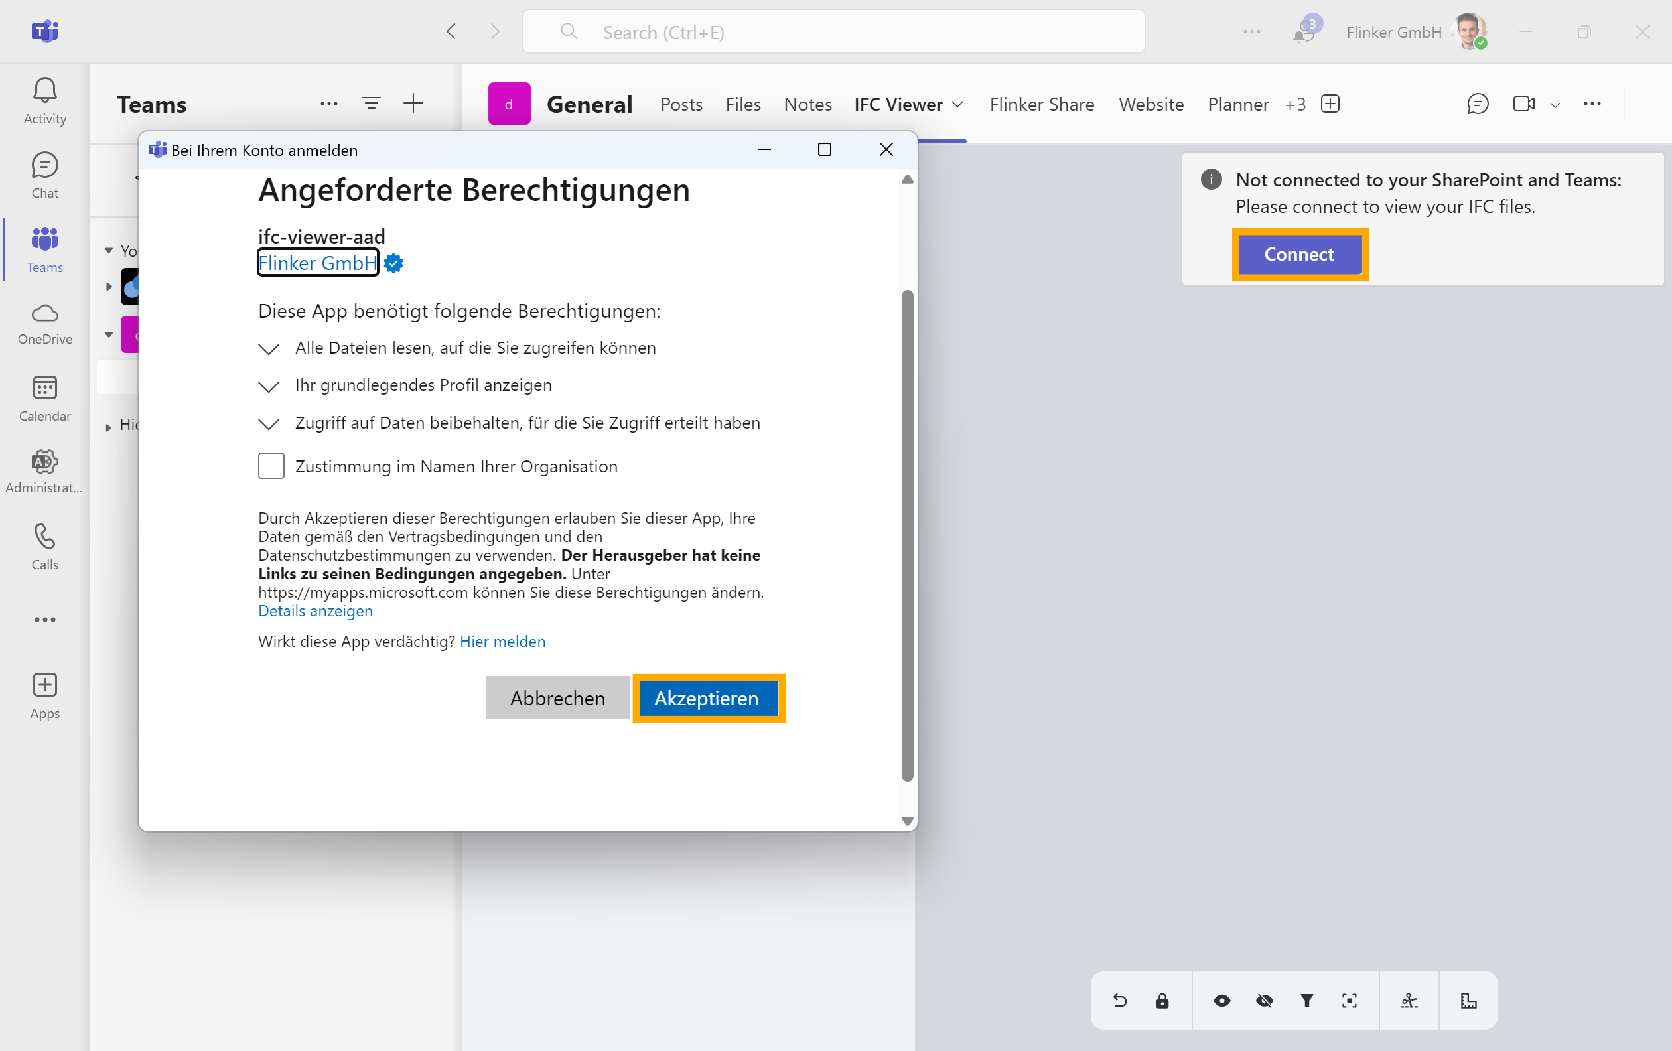The height and width of the screenshot is (1051, 1672).
Task: Click the undo arrow icon in toolbar
Action: (x=1119, y=999)
